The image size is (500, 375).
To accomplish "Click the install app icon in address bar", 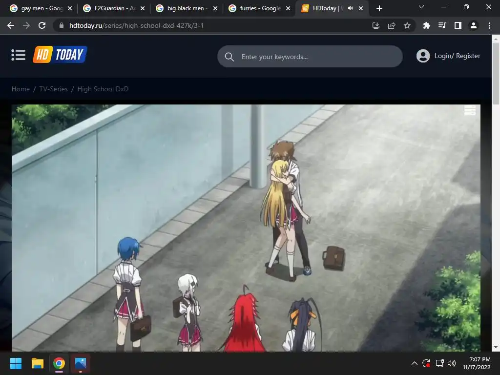I will tap(376, 25).
